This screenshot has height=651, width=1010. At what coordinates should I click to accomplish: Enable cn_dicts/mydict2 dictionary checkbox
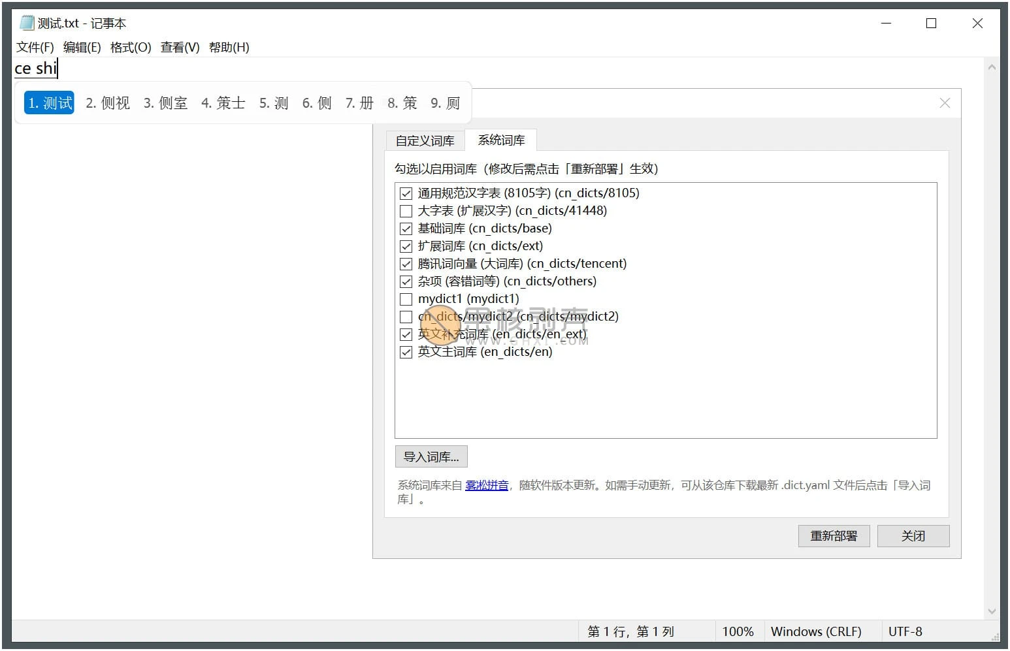[x=406, y=317]
